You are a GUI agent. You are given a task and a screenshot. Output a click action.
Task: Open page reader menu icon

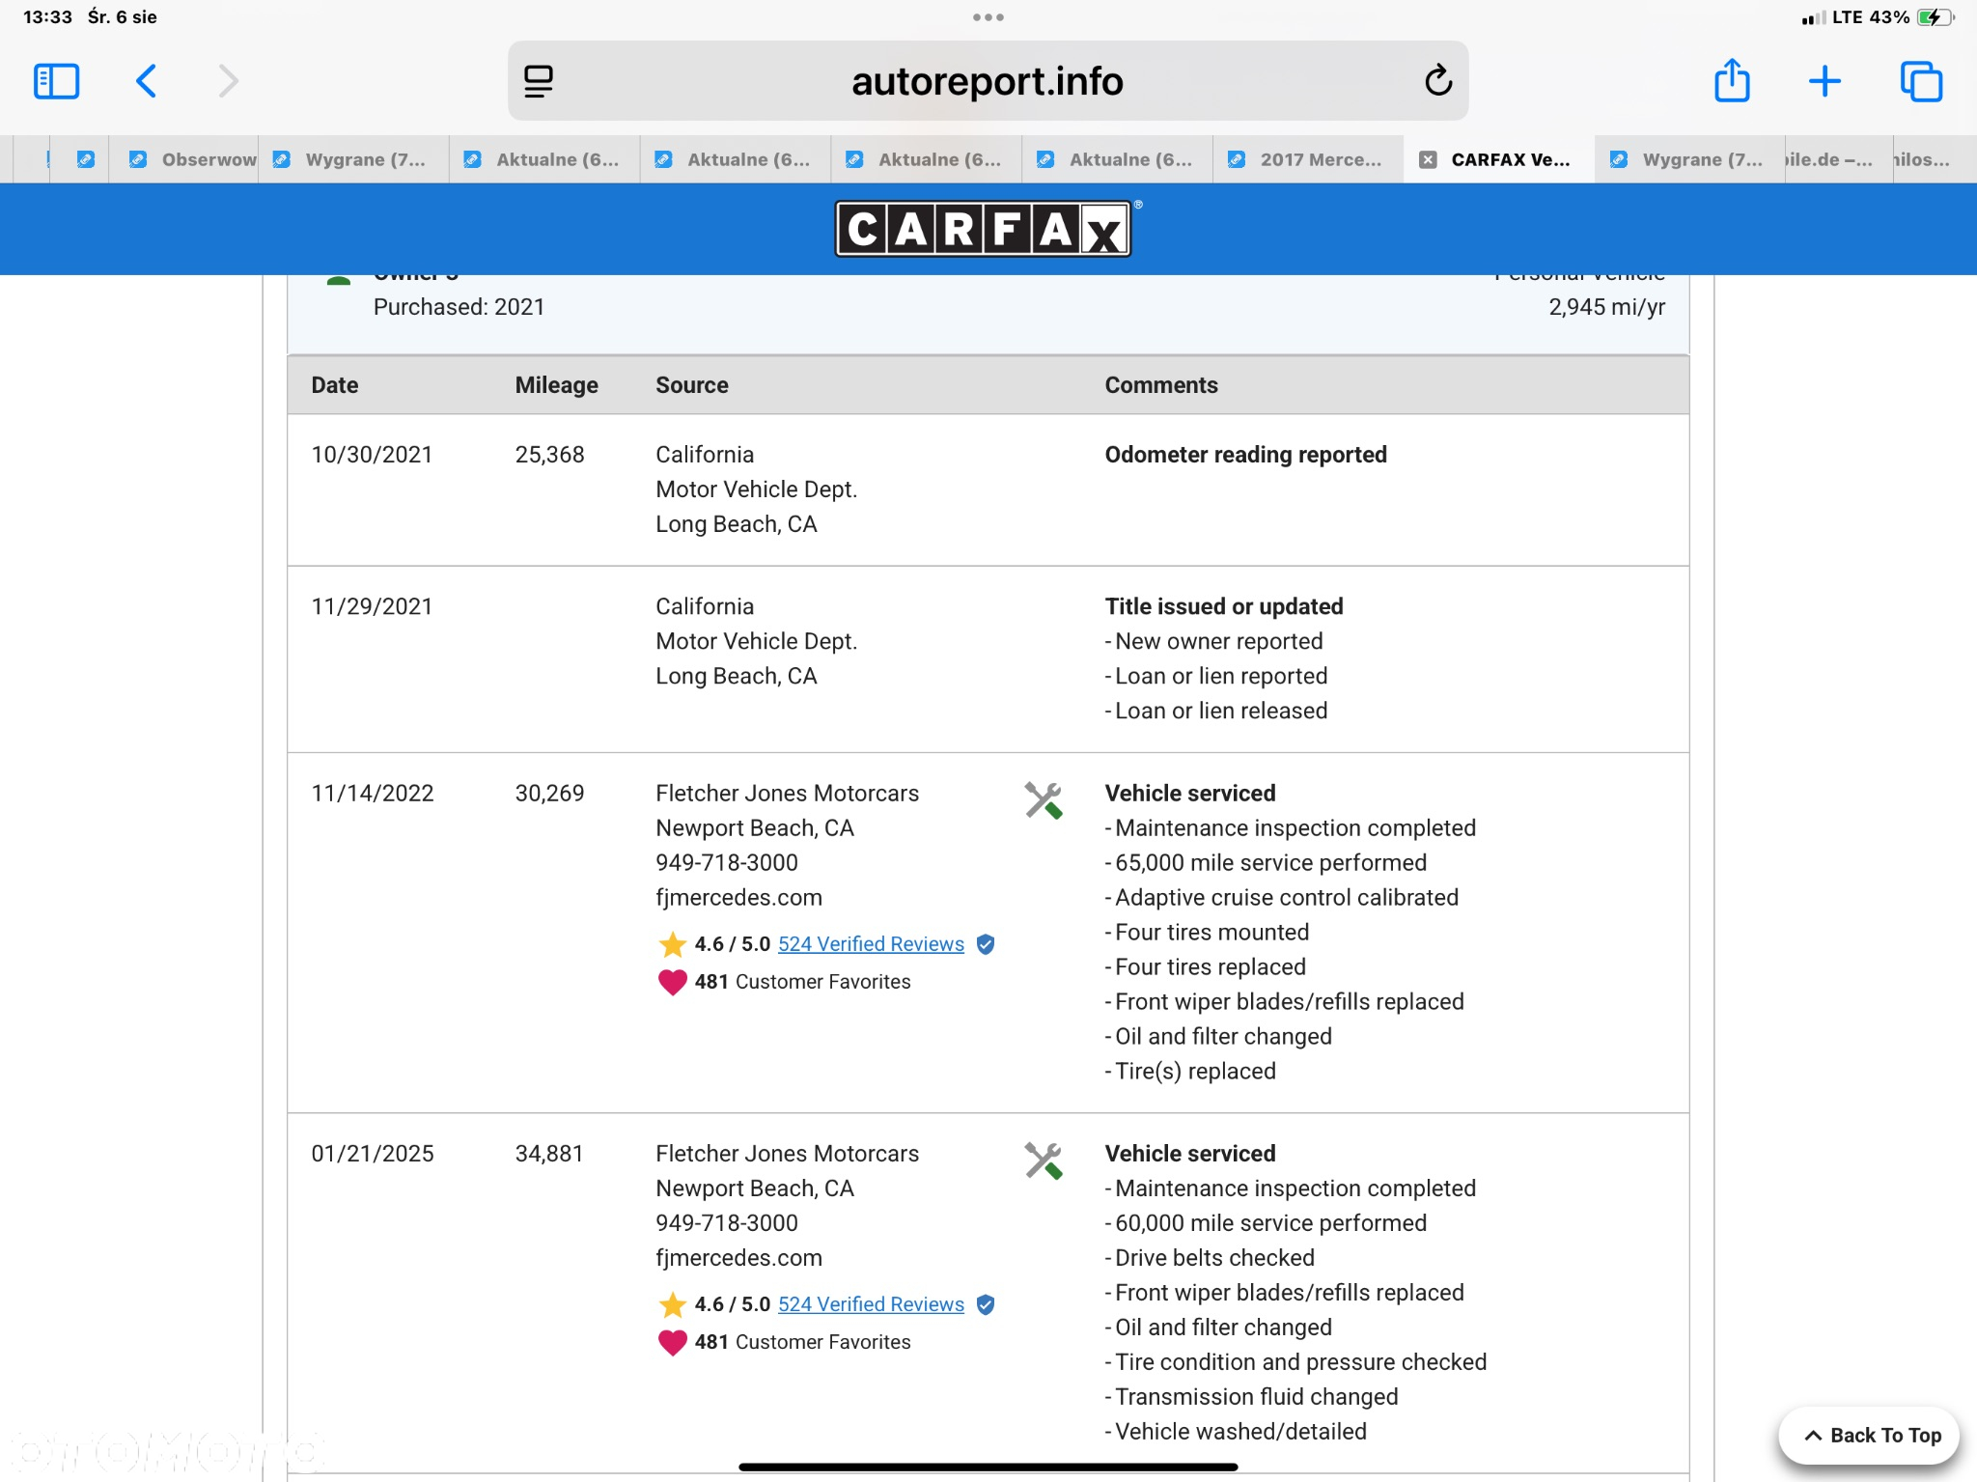[x=539, y=81]
